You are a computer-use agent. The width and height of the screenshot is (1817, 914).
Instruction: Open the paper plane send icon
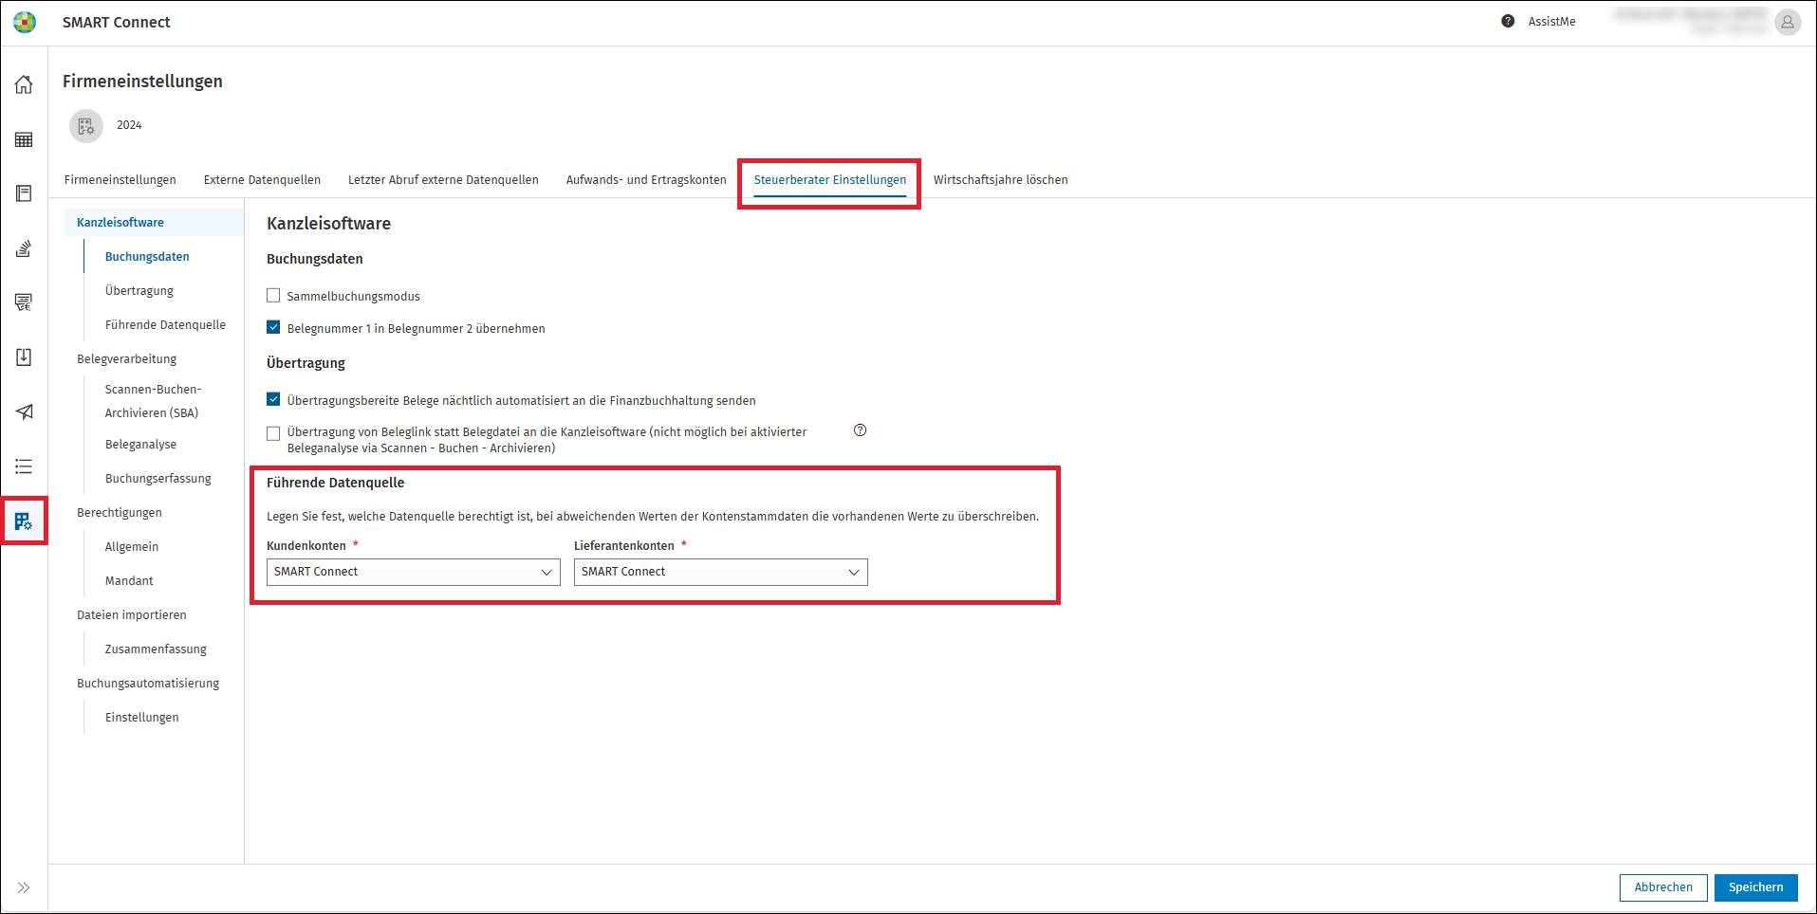(24, 411)
